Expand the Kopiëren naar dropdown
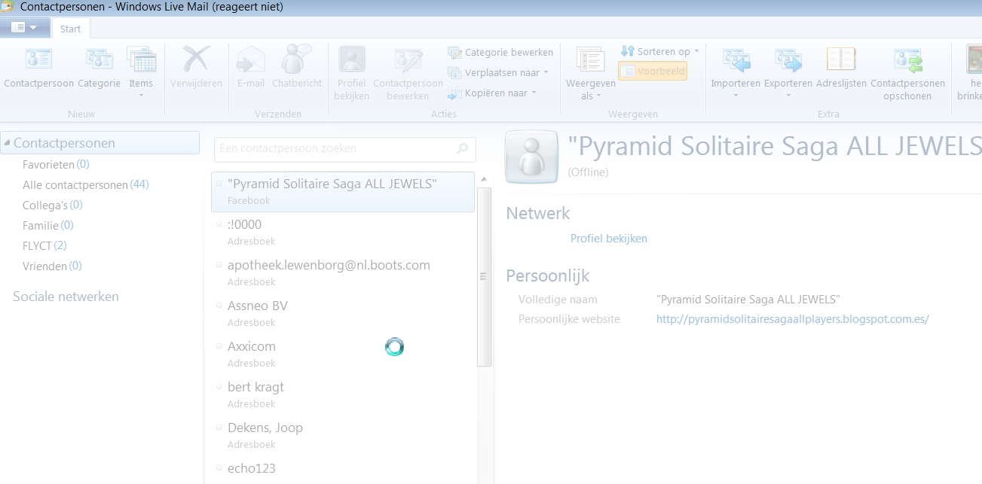The image size is (982, 484). (x=491, y=93)
